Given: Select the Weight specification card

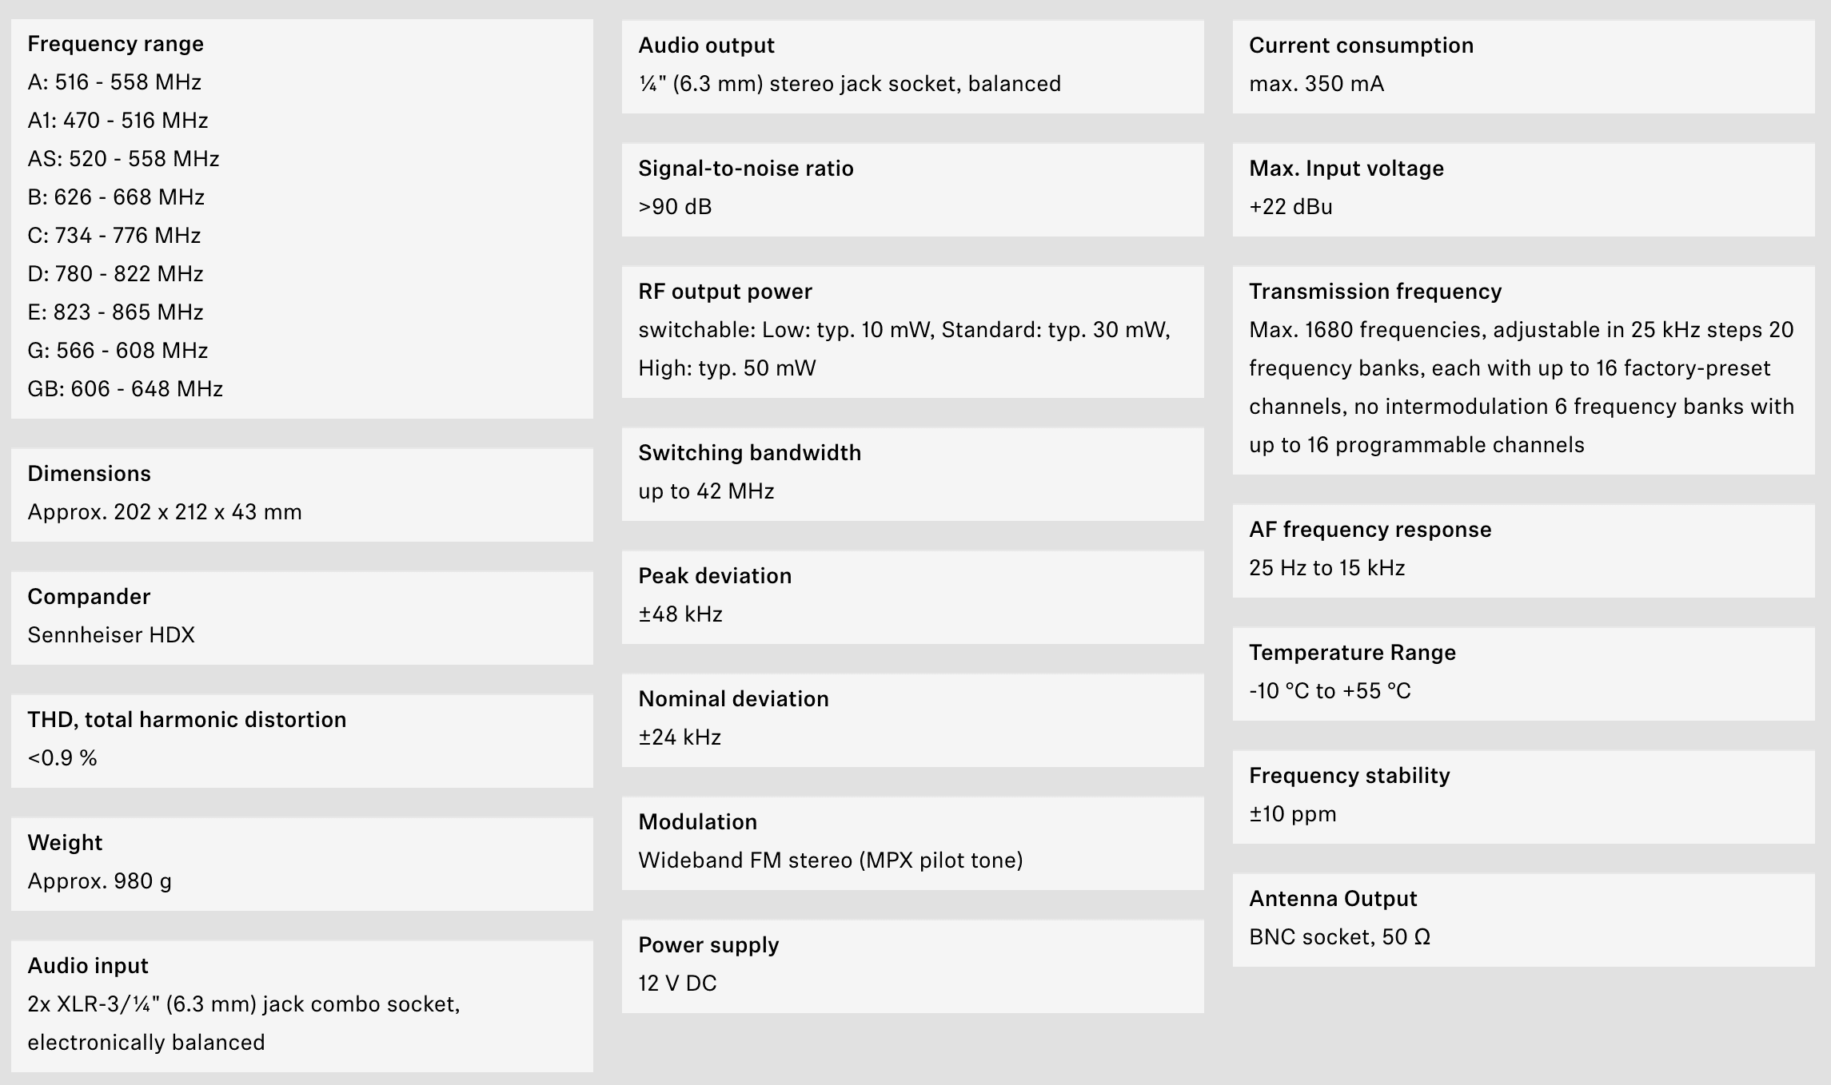Looking at the screenshot, I should (301, 864).
